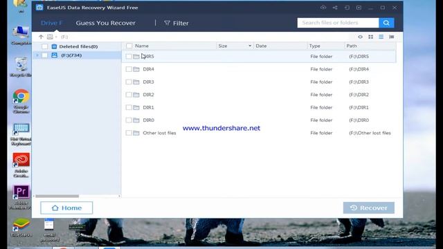Check the DIR4 folder checkbox
Viewport: 443px width, 249px height.
click(x=129, y=69)
